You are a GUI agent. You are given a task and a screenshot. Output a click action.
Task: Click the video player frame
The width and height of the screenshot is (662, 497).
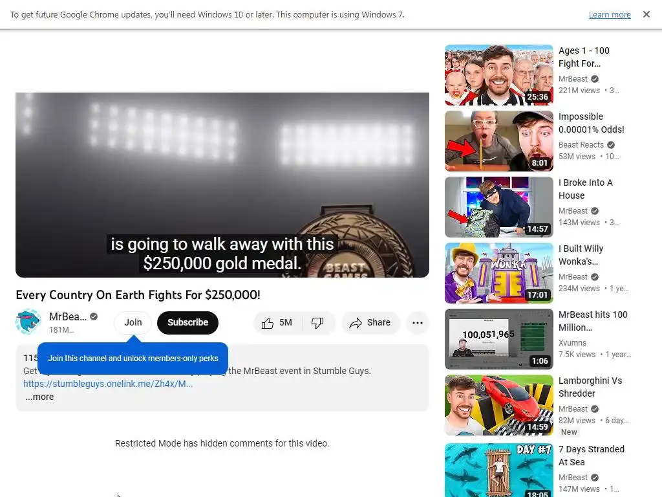coord(222,184)
